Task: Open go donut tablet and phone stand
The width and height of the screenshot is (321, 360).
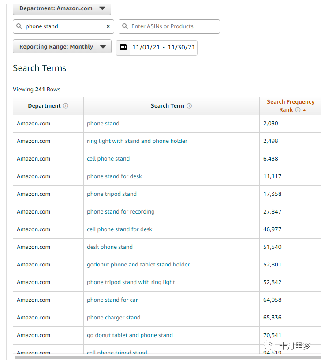Action: (x=130, y=335)
